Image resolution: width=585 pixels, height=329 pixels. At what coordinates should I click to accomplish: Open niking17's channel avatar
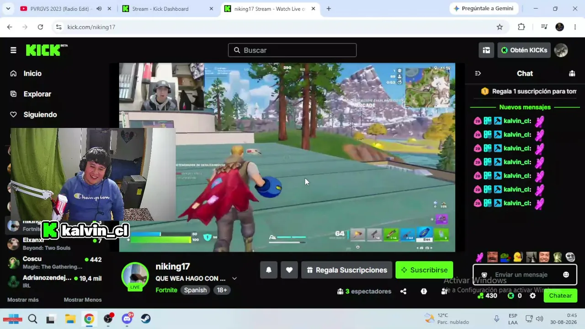(x=135, y=276)
